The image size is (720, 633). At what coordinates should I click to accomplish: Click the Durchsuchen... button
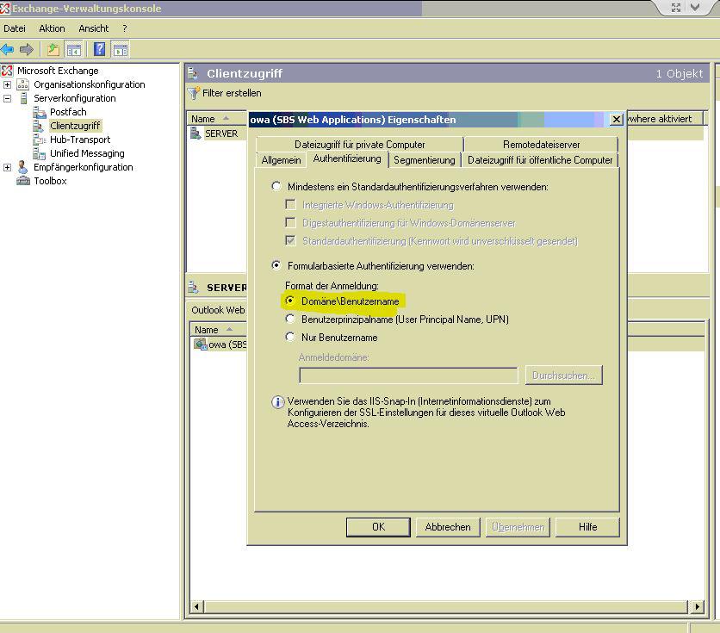(564, 375)
